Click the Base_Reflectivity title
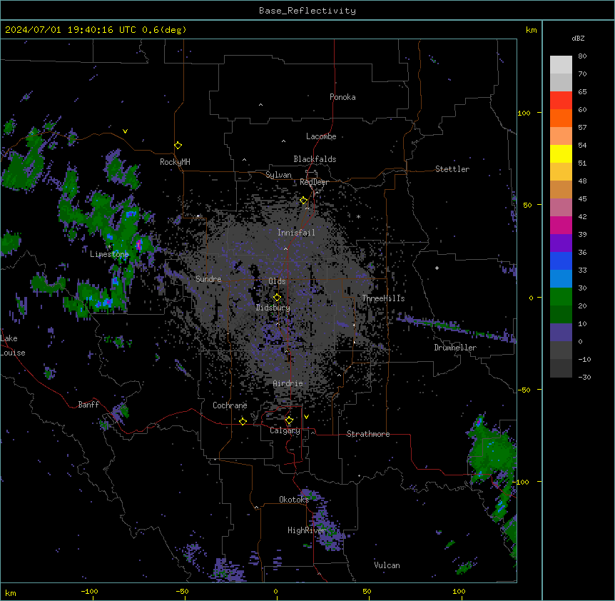615x601 pixels. tap(307, 11)
